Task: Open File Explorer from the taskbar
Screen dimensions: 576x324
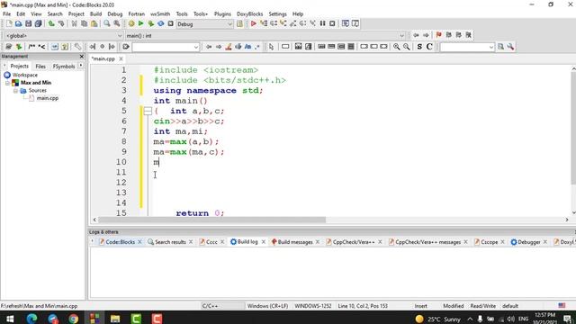Action: (x=115, y=318)
